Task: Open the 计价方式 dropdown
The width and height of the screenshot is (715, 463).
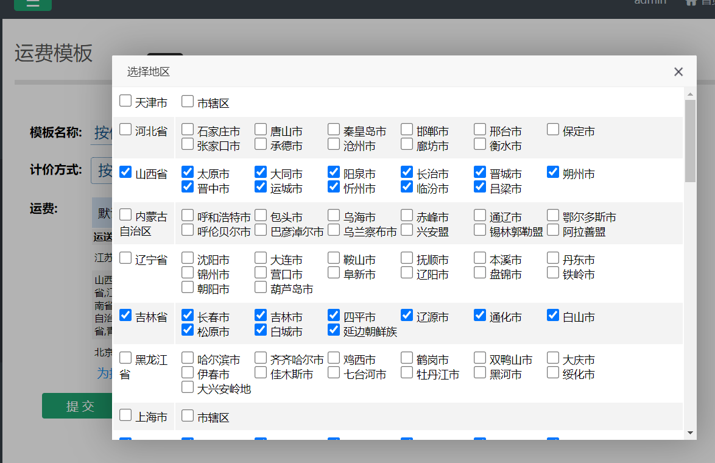Action: pyautogui.click(x=101, y=170)
